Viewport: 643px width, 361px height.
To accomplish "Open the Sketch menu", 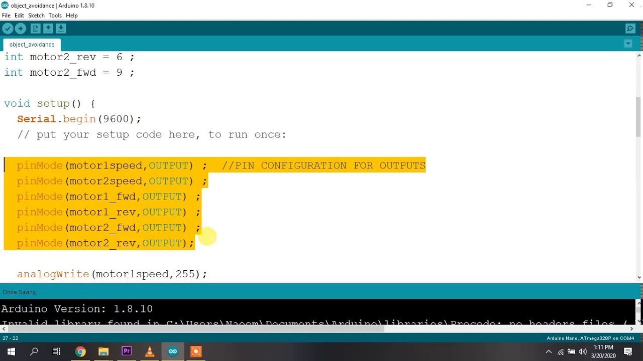I will pyautogui.click(x=36, y=16).
